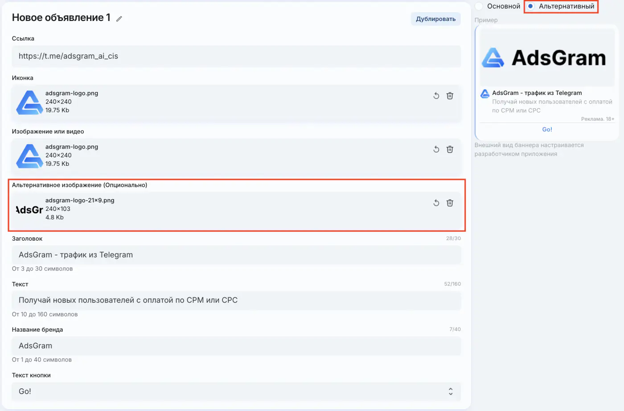Viewport: 624px width, 411px height.
Task: Click the AdsGram banner image in preview
Action: click(547, 58)
